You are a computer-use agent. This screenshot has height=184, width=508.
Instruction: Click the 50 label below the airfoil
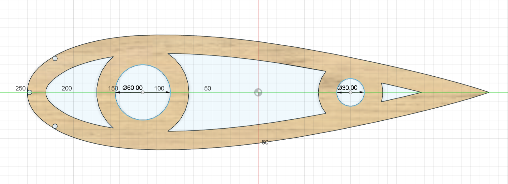(x=265, y=142)
